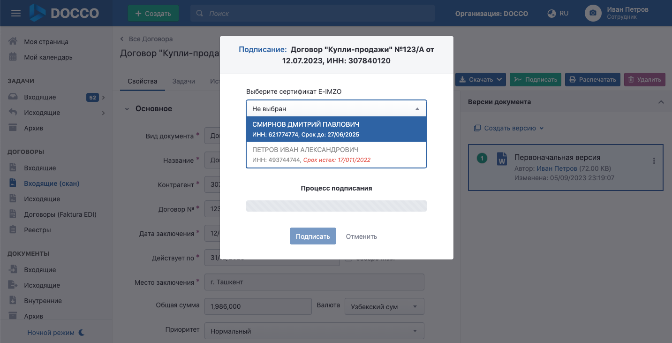Click the camera avatar icon
This screenshot has width=672, height=343.
tap(593, 13)
